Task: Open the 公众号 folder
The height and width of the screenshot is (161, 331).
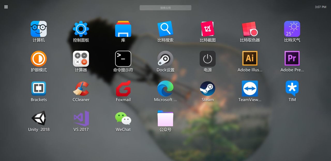Action: coord(165,118)
